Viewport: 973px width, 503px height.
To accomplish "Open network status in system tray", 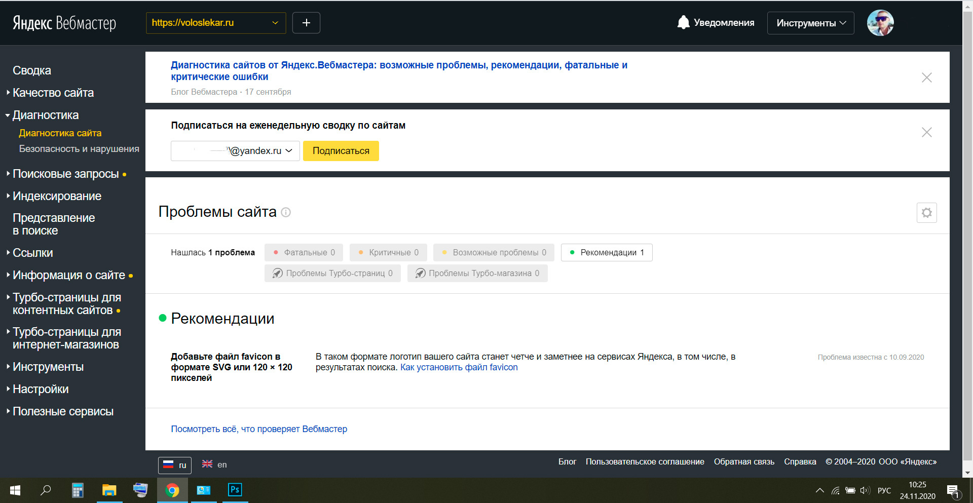I will coord(836,490).
